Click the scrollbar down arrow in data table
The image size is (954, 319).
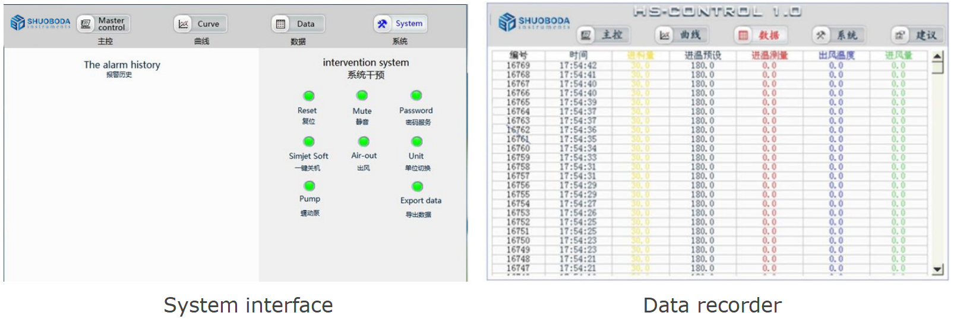[937, 269]
